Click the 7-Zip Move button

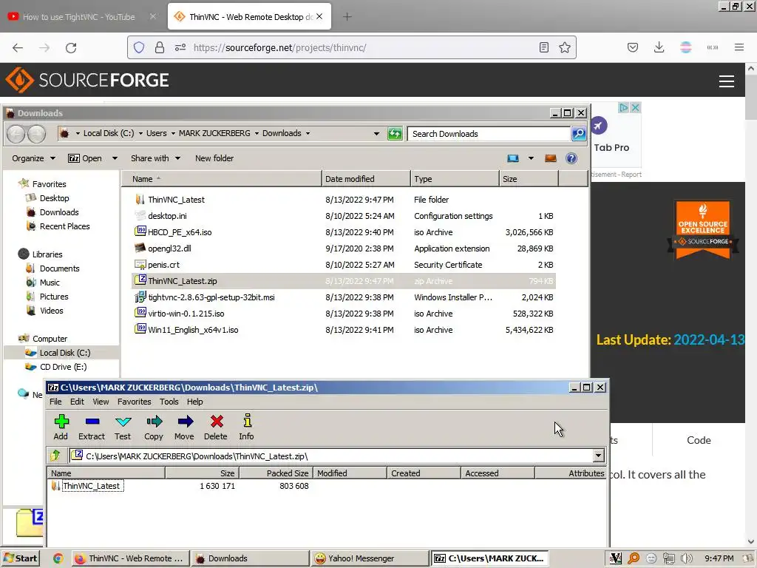(184, 427)
